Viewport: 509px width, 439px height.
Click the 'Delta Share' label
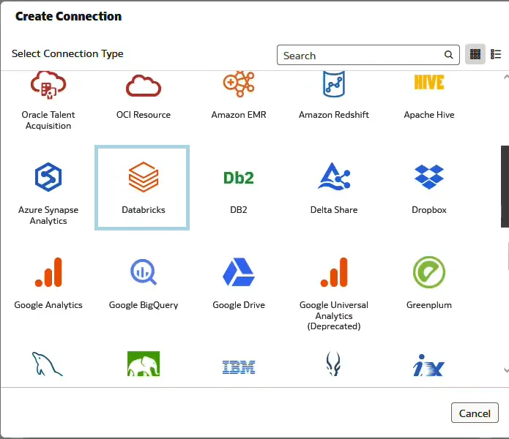334,210
